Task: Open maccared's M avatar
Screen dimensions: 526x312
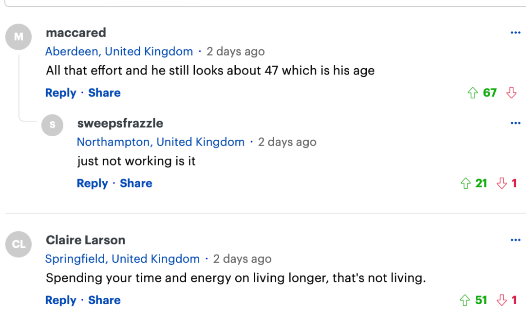Action: (x=19, y=37)
